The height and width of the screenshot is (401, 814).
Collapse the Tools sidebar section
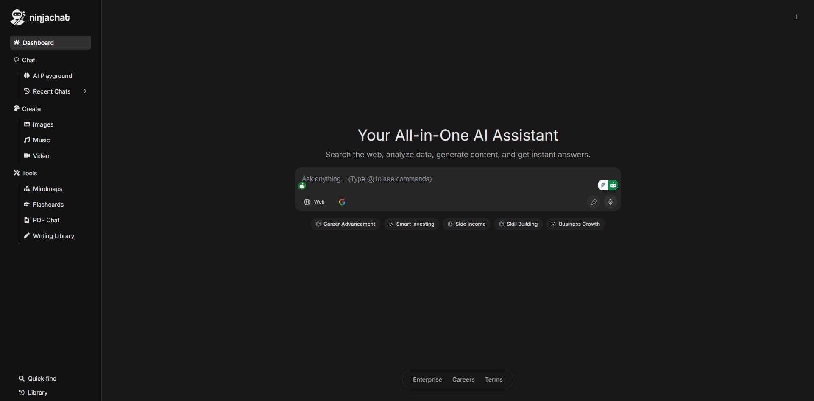pyautogui.click(x=29, y=173)
